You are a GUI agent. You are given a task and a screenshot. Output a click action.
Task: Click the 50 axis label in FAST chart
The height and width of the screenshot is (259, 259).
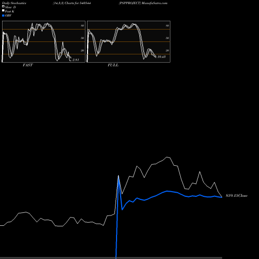pyautogui.click(x=82, y=38)
